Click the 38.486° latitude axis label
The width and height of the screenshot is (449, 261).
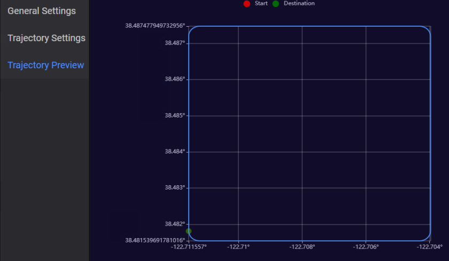(x=175, y=79)
